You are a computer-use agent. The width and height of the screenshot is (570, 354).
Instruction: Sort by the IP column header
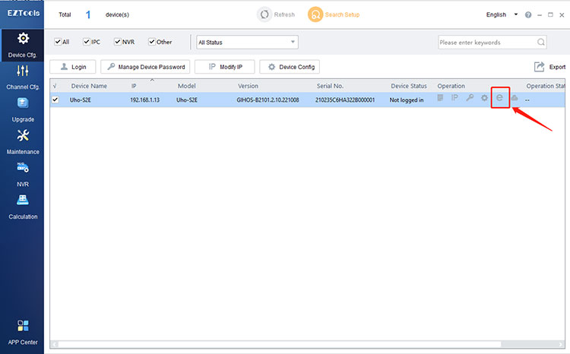(134, 86)
